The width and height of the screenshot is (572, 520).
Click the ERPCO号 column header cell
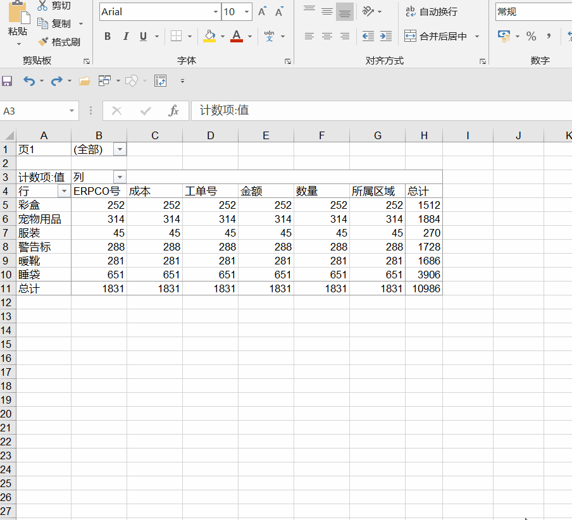click(x=99, y=191)
